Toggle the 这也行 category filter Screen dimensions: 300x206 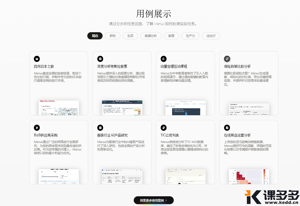point(211,36)
